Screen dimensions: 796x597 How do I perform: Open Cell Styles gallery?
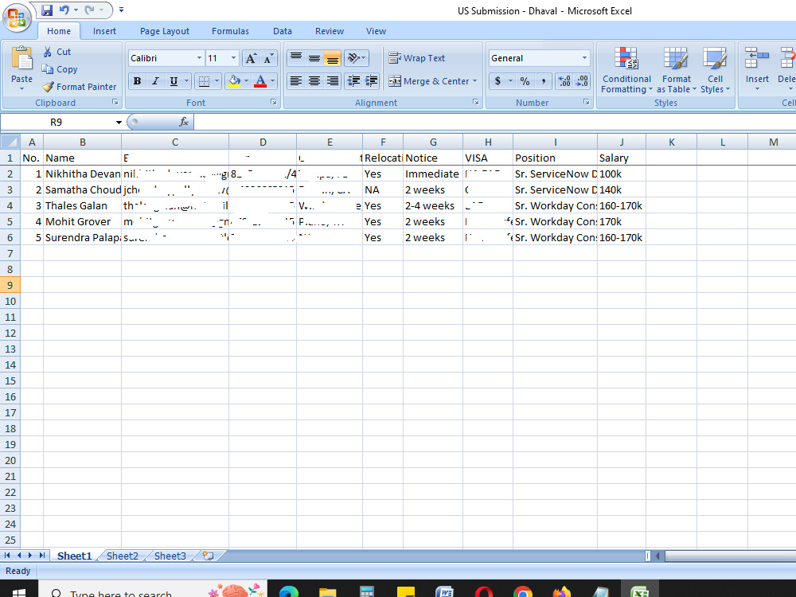pyautogui.click(x=715, y=70)
